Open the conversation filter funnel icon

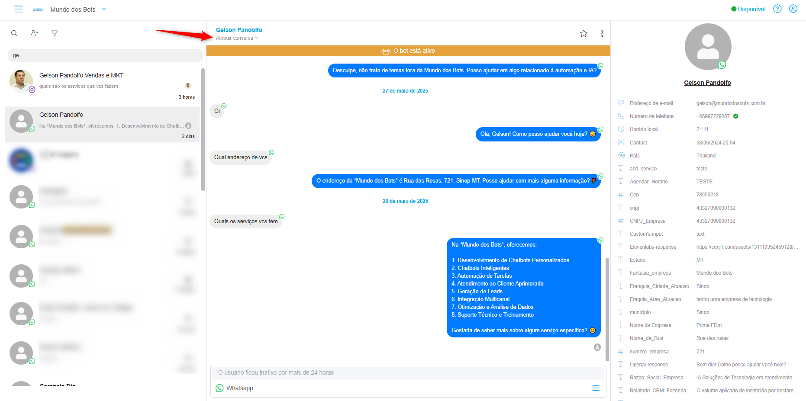55,33
